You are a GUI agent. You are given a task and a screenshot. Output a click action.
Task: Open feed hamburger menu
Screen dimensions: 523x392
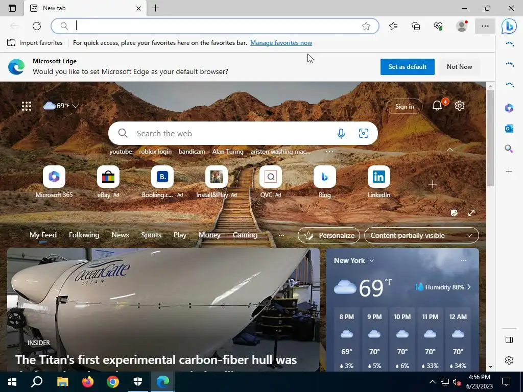point(15,235)
